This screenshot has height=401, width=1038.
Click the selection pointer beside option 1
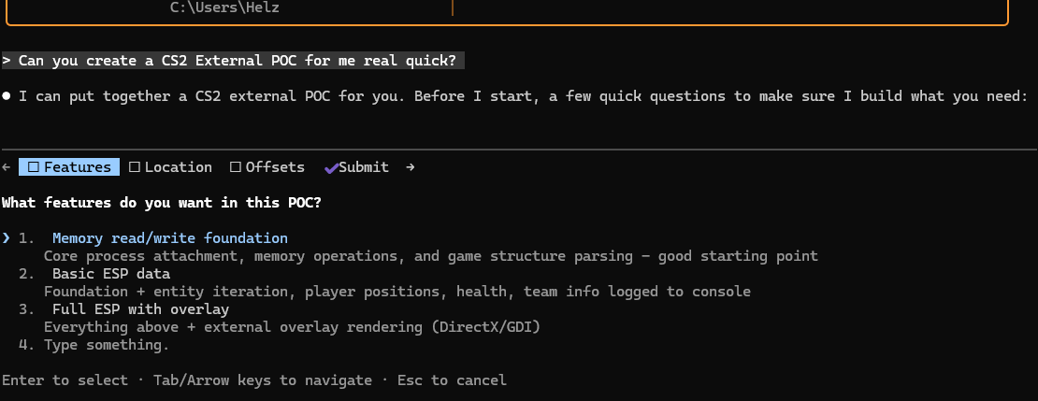click(7, 238)
